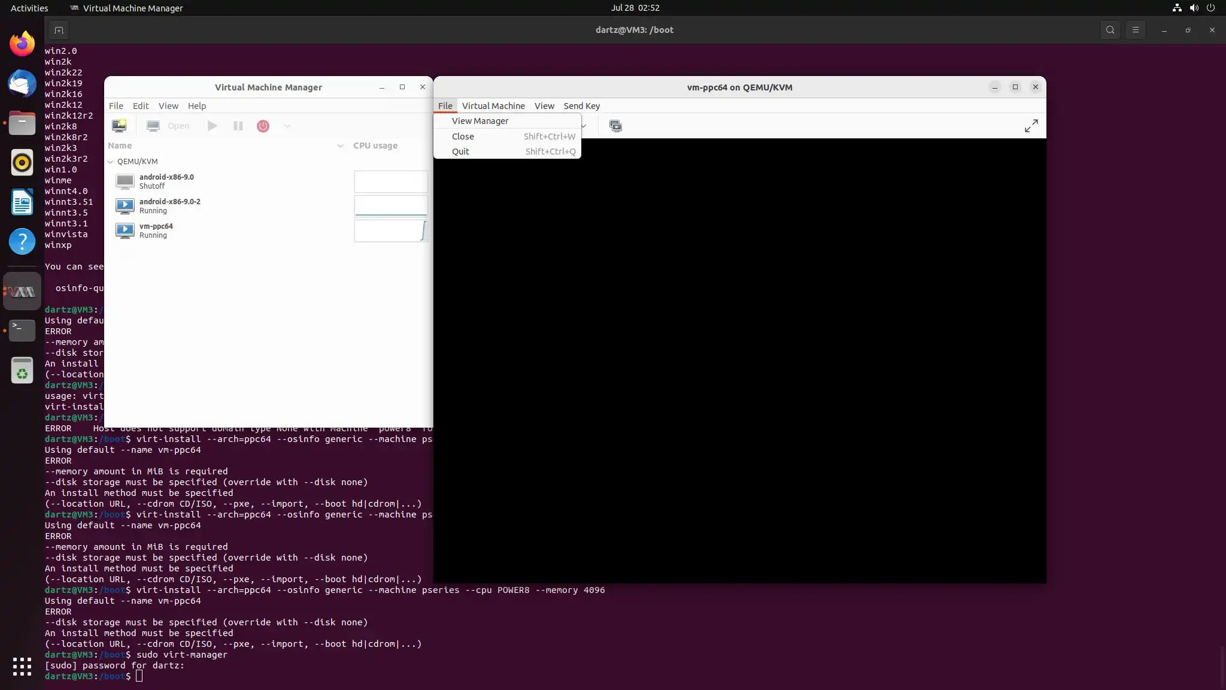The height and width of the screenshot is (690, 1226).
Task: Pause the selected virtual machine
Action: coord(238,126)
